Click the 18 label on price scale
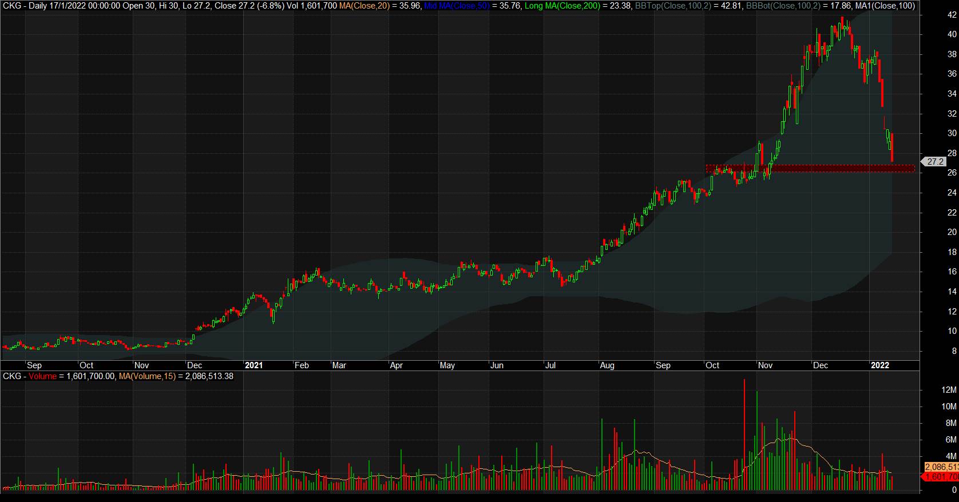 952,252
